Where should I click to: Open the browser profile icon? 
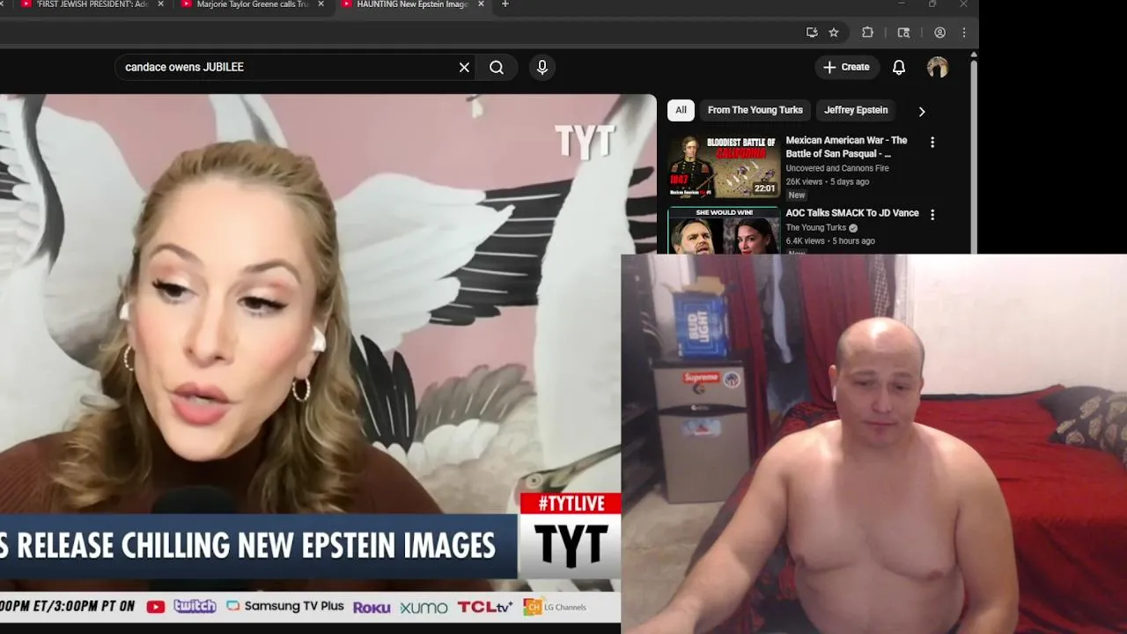939,33
